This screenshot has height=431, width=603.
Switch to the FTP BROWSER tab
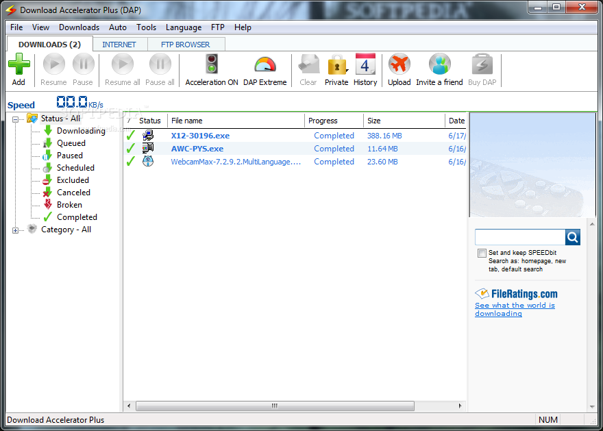click(x=185, y=43)
